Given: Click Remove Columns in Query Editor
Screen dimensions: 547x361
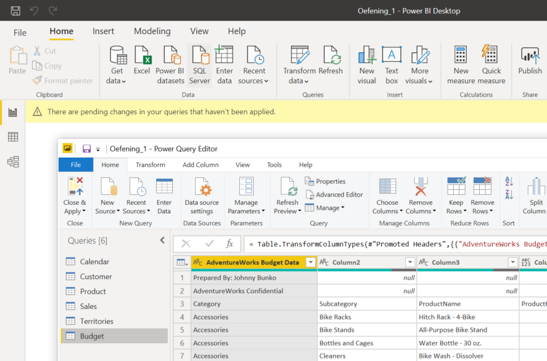Looking at the screenshot, I should pyautogui.click(x=421, y=196).
